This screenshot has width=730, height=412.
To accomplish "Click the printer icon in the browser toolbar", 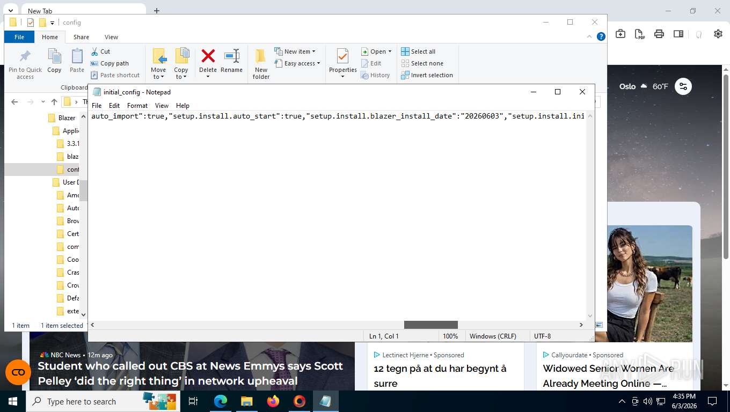I will point(659,34).
